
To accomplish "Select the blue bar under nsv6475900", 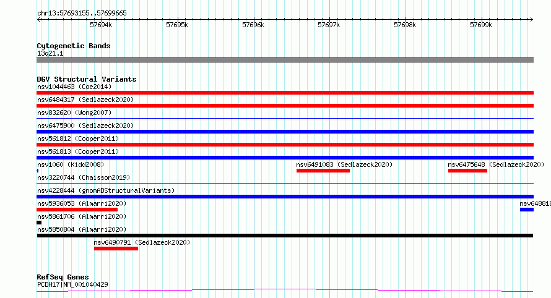I will pos(285,132).
